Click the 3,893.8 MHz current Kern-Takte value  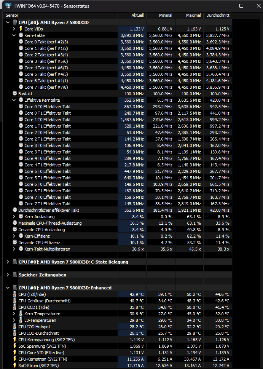pos(132,35)
